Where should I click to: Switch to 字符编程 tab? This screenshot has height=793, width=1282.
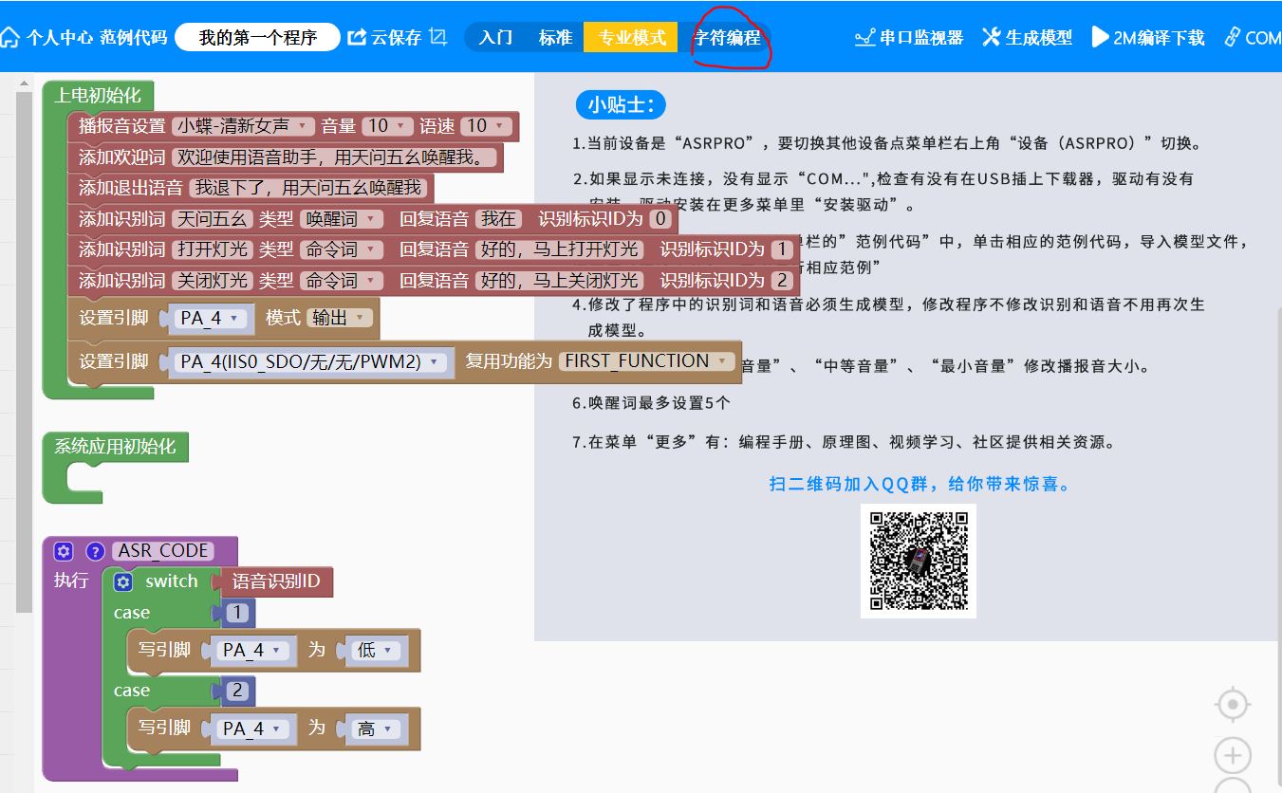(727, 38)
